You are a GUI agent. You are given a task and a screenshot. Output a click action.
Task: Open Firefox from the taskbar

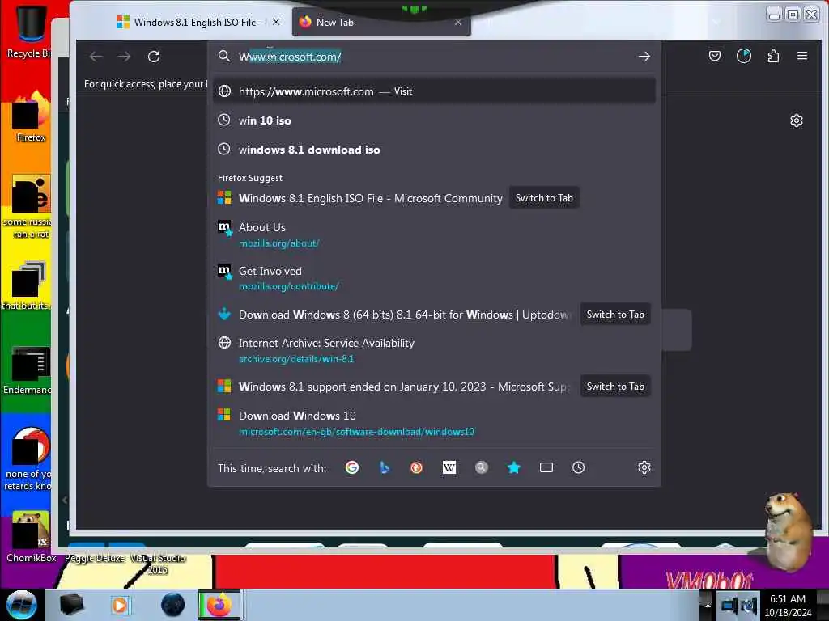coord(219,605)
